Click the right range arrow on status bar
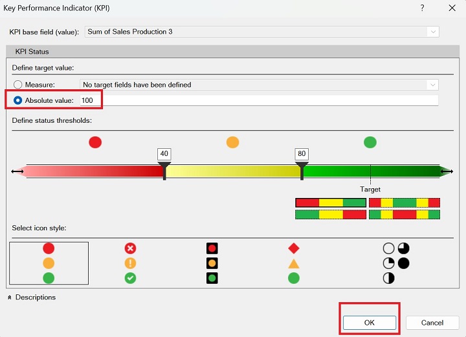The height and width of the screenshot is (337, 466). tap(447, 171)
